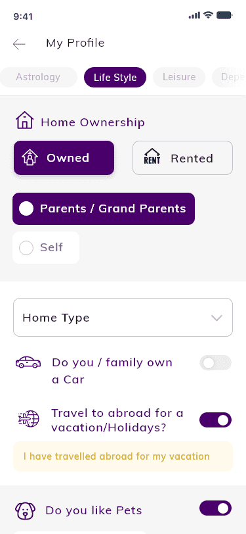This screenshot has height=534, width=246.
Task: Turn off travel abroad vacation toggle
Action: tap(215, 420)
